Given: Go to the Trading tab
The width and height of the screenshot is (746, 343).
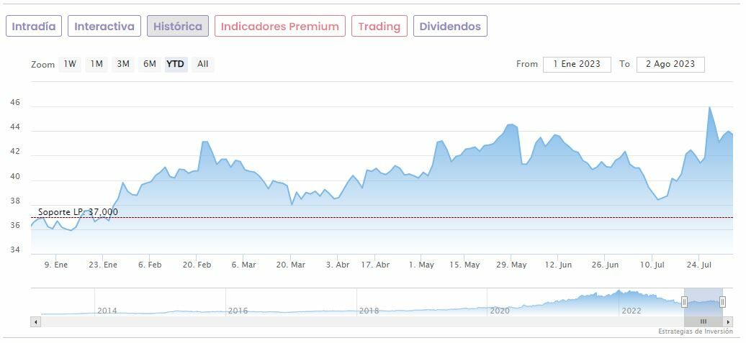Looking at the screenshot, I should (x=379, y=27).
